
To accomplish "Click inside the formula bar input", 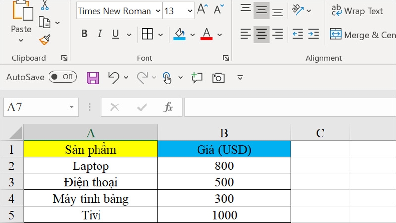I will (290, 107).
